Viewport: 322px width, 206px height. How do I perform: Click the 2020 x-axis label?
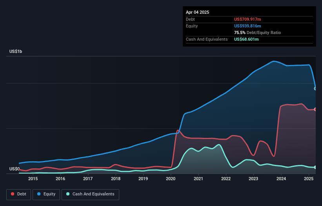[x=171, y=179]
